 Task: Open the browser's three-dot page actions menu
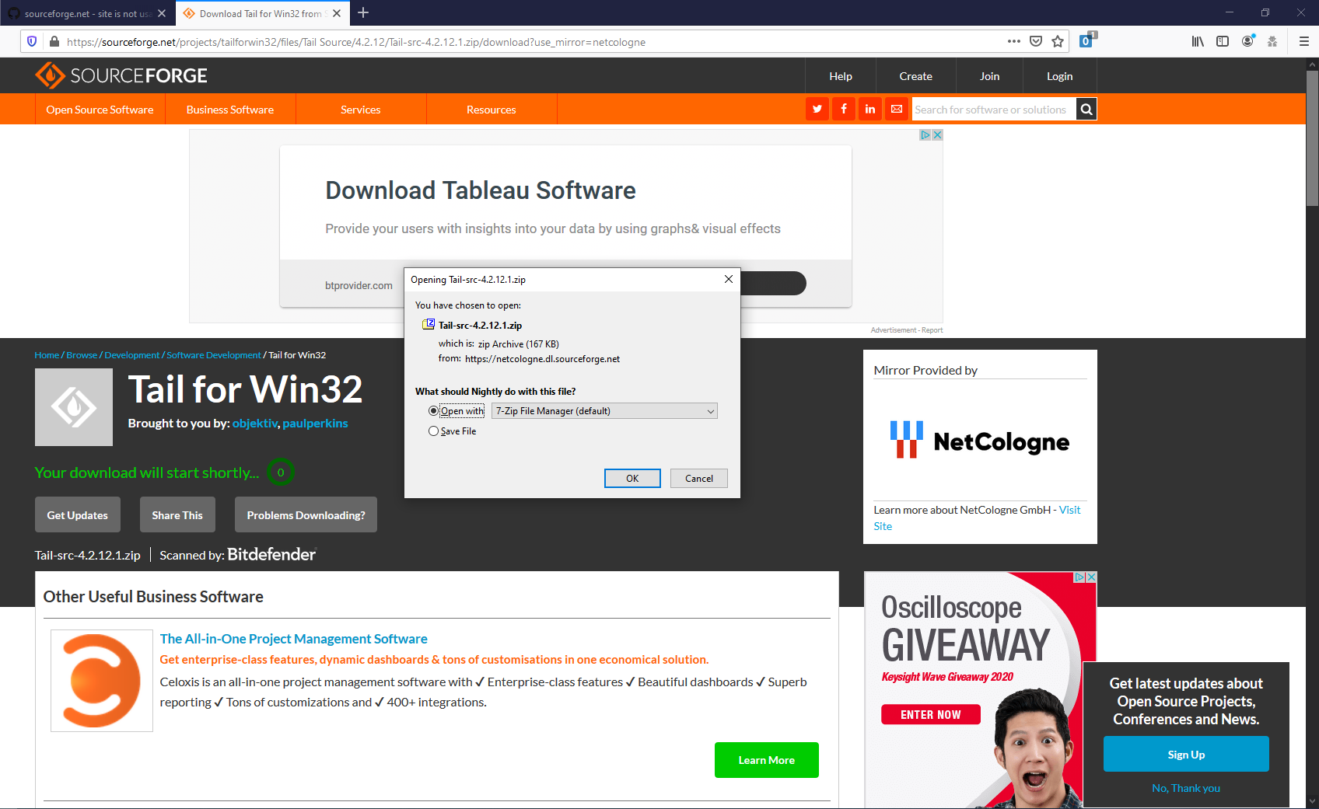(1013, 41)
